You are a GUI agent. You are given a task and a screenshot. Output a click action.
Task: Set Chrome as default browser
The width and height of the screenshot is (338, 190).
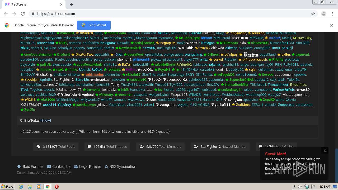click(x=94, y=25)
